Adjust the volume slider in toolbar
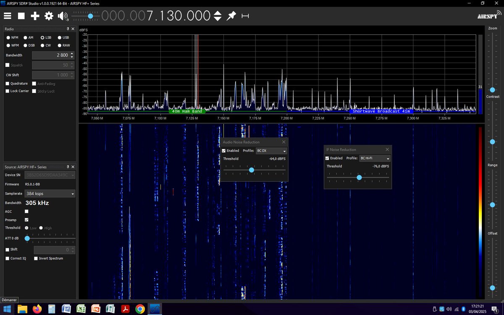 tap(90, 16)
